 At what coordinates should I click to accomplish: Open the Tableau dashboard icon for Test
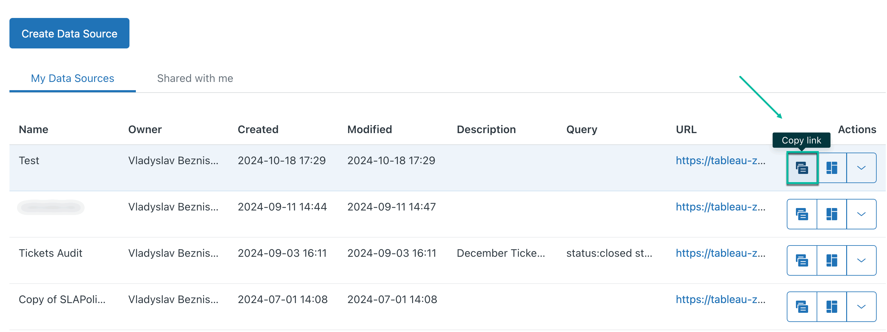[832, 168]
